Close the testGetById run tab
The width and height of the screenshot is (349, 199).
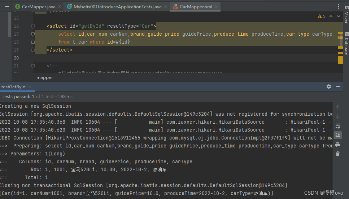[29, 87]
